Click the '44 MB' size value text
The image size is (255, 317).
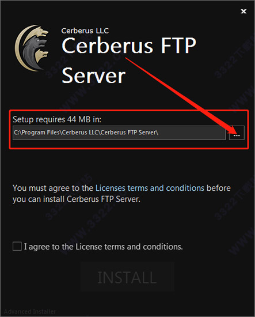(79, 119)
